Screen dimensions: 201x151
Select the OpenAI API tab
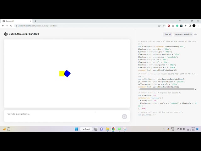tap(16, 21)
